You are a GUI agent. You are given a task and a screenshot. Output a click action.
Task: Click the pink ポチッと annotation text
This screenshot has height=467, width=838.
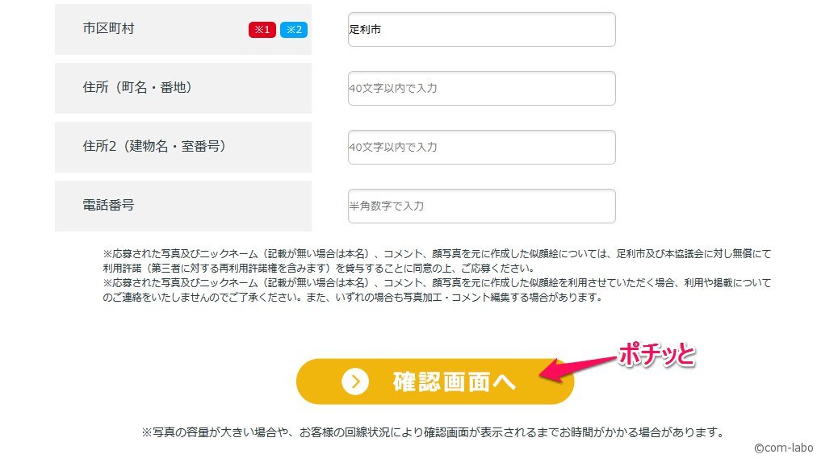point(656,354)
